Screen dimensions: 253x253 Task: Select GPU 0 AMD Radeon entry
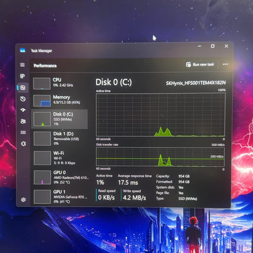(60, 177)
